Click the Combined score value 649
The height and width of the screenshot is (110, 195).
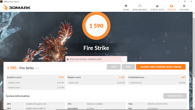pyautogui.click(x=183, y=77)
